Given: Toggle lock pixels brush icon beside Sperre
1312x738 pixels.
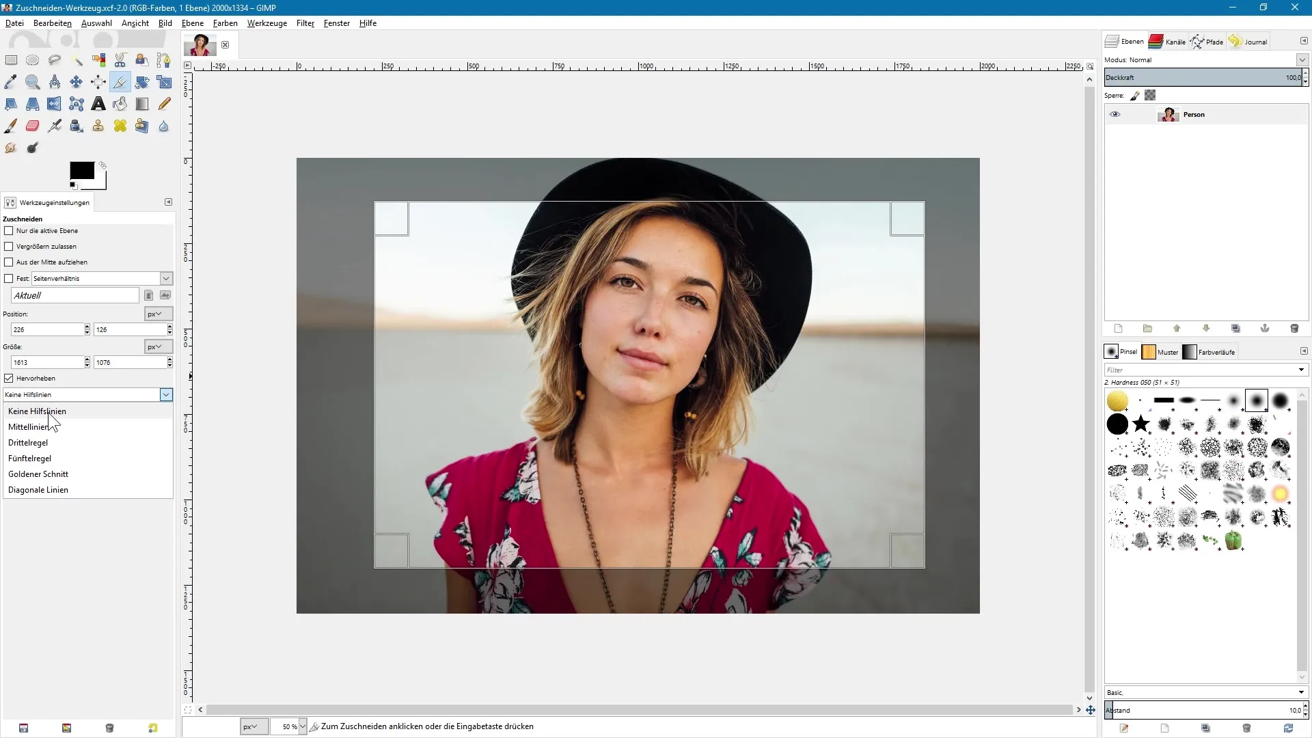Looking at the screenshot, I should pos(1135,96).
